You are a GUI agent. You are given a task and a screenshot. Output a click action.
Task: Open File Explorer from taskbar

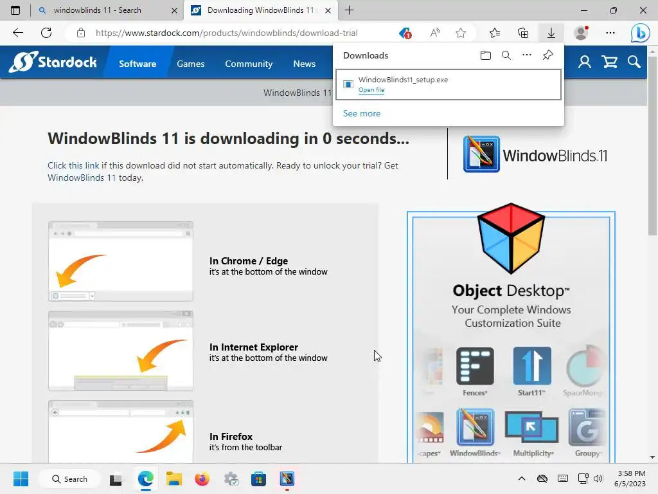(173, 479)
